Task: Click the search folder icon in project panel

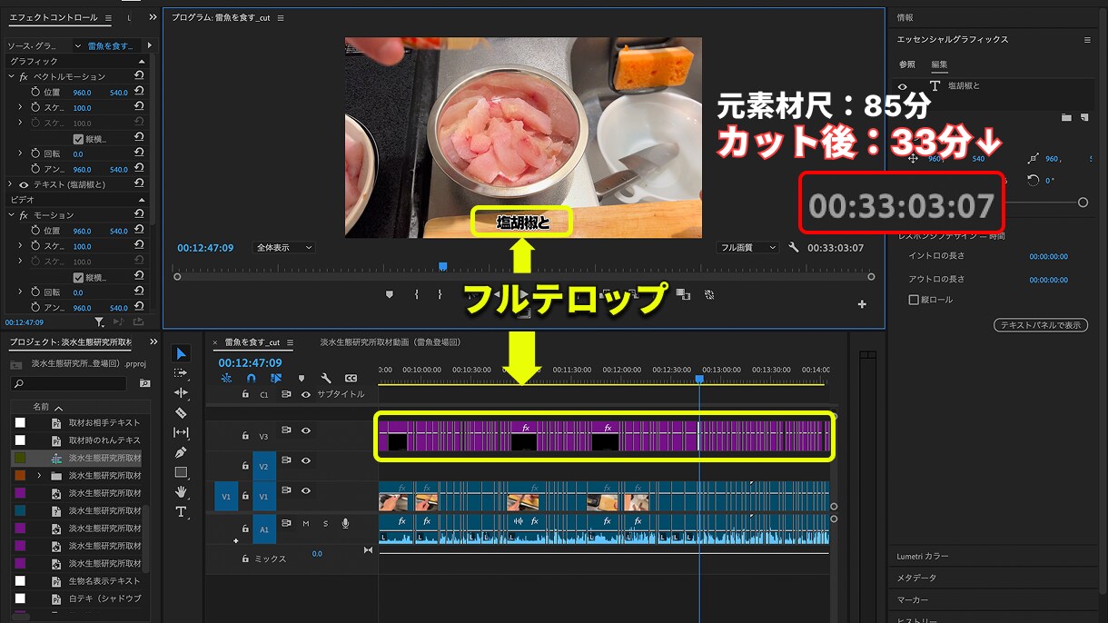Action: 144,383
